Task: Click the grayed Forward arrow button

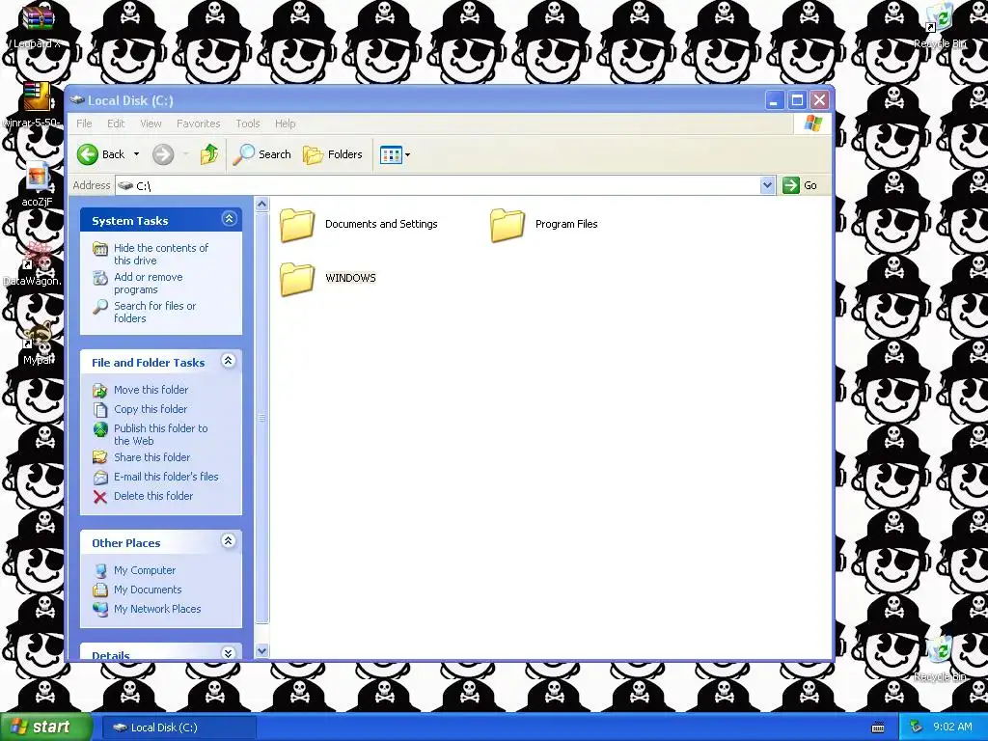Action: (x=163, y=154)
